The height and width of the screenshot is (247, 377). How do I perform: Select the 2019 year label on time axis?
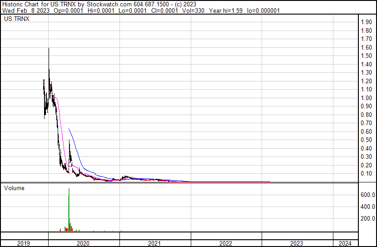pyautogui.click(x=24, y=243)
